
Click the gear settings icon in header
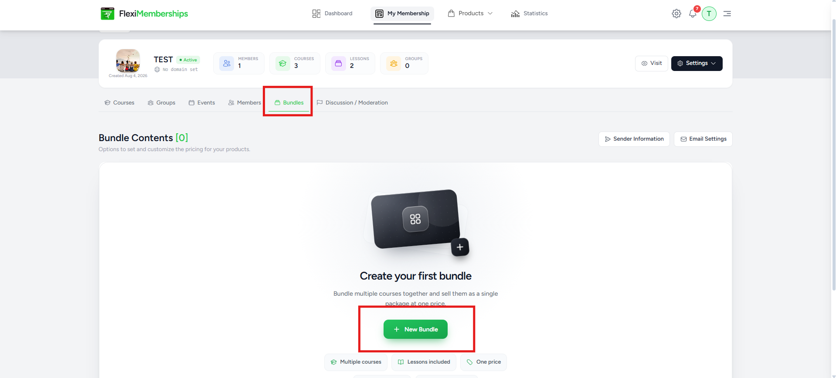pos(676,13)
